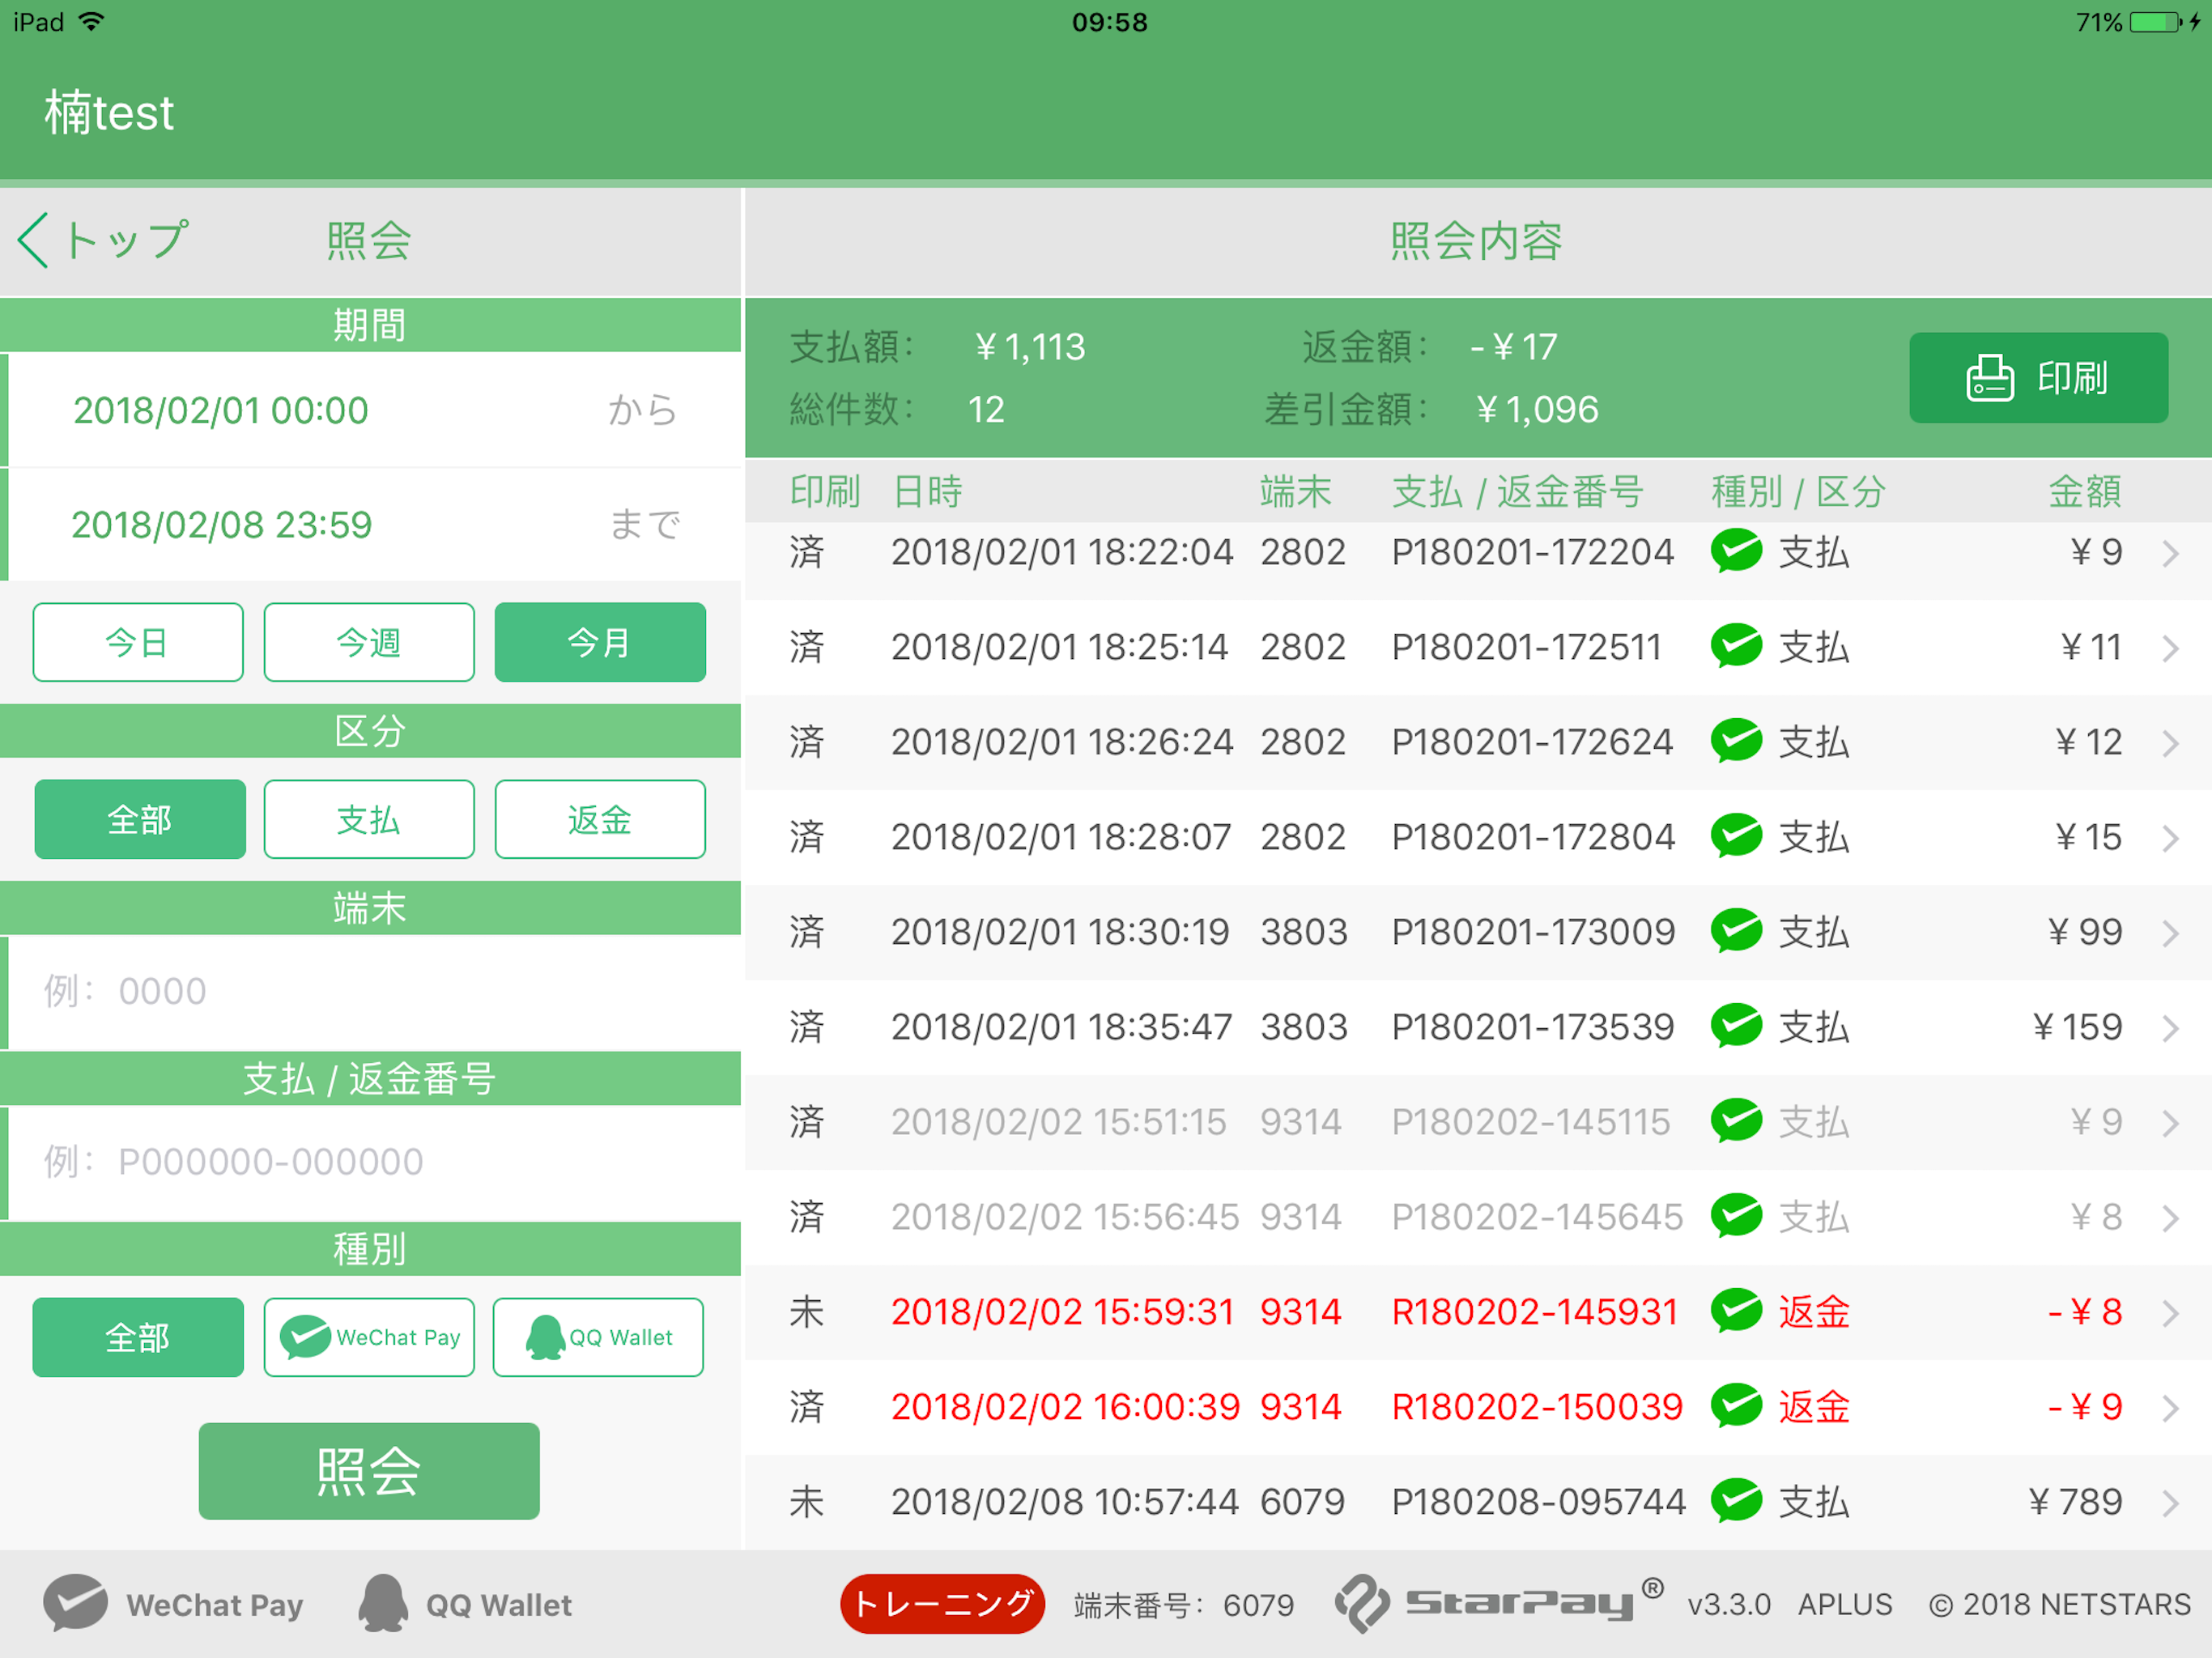The image size is (2212, 1658).
Task: Open details chevron for ¥99 row
Action: point(2170,933)
